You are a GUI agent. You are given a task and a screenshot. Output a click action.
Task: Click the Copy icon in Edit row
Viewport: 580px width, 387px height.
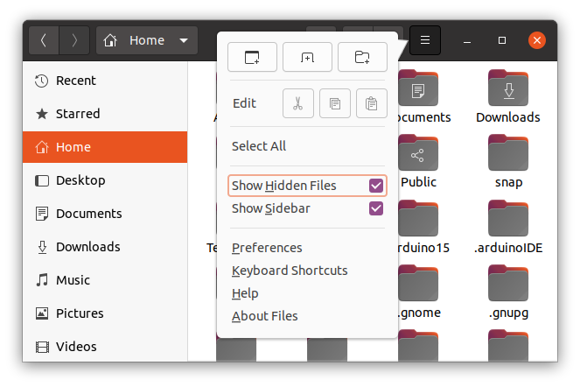pyautogui.click(x=334, y=103)
